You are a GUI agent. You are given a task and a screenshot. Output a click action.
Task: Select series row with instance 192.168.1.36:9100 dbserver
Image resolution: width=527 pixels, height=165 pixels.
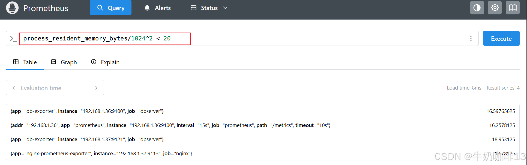click(x=263, y=111)
